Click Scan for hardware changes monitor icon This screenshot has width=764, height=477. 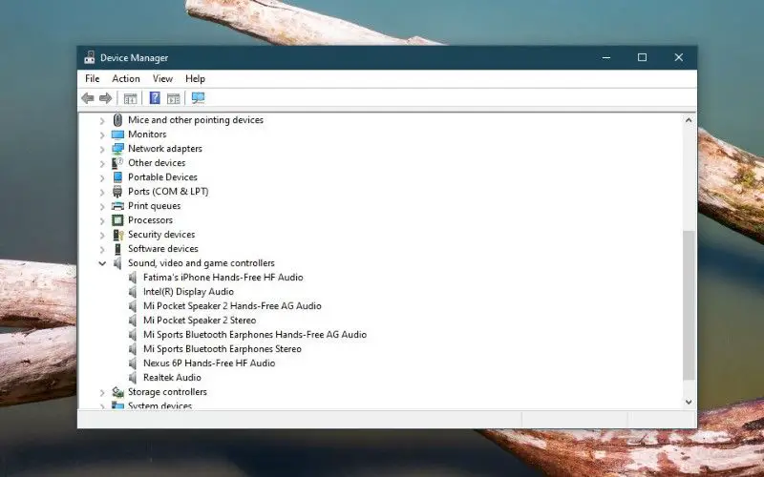tap(198, 98)
